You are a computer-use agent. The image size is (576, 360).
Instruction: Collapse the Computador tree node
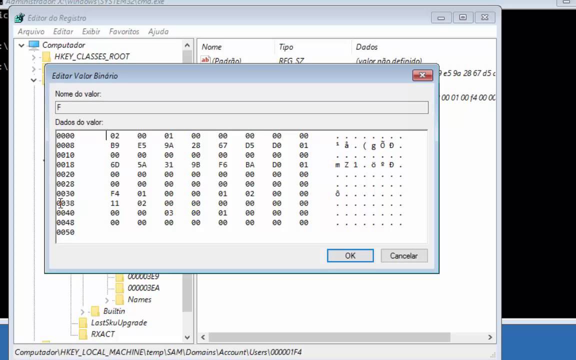(x=21, y=45)
